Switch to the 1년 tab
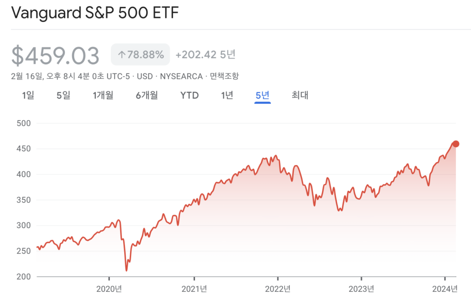Screen dimensions: 471x300 coord(226,95)
